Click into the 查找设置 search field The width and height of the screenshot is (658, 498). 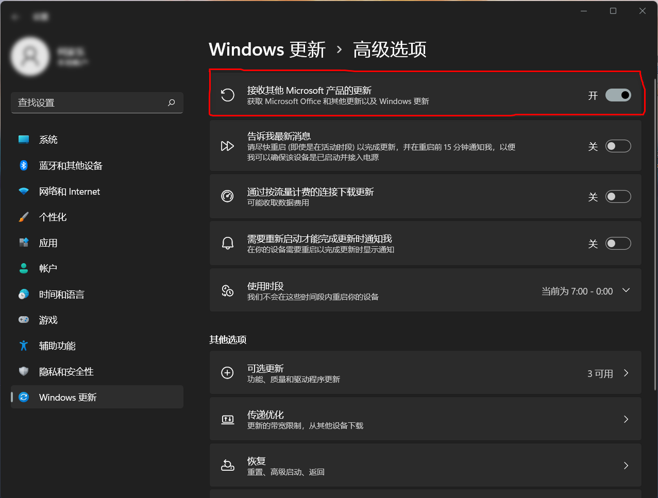coord(97,102)
